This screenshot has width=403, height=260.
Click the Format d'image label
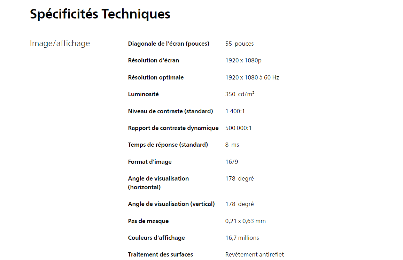click(x=150, y=162)
